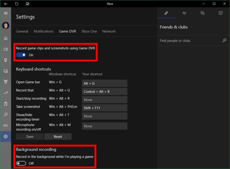The height and width of the screenshot is (169, 230).
Task: Edit Record that shortcut field
Action: click(x=105, y=92)
